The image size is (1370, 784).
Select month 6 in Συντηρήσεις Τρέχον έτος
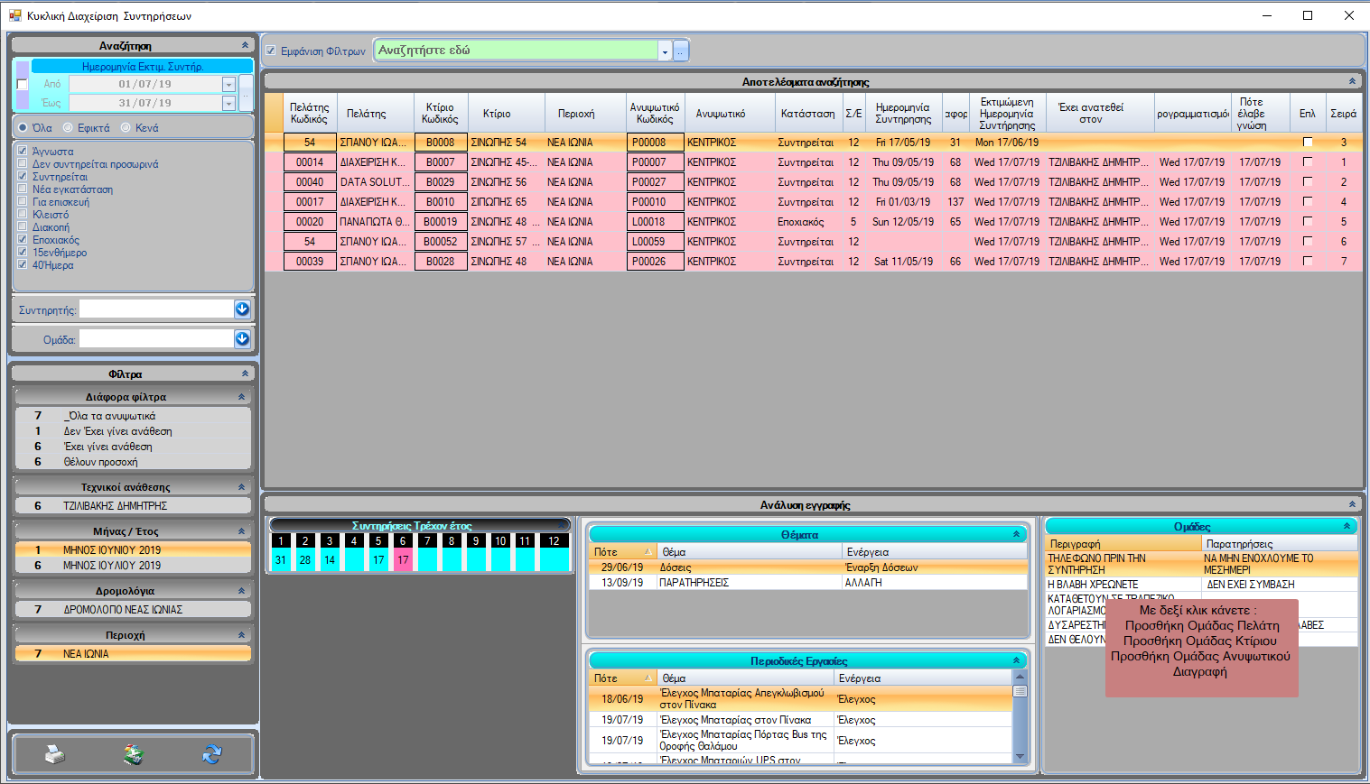coord(403,541)
